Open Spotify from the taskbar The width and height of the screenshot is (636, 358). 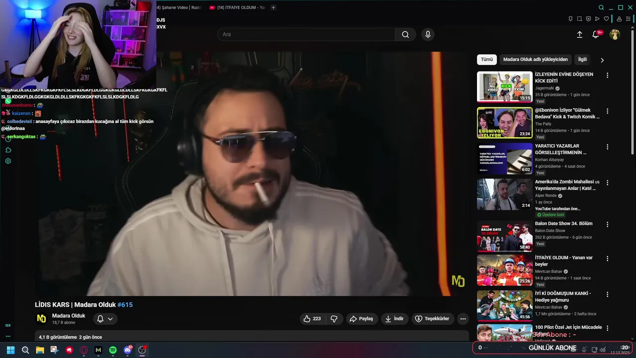click(113, 350)
